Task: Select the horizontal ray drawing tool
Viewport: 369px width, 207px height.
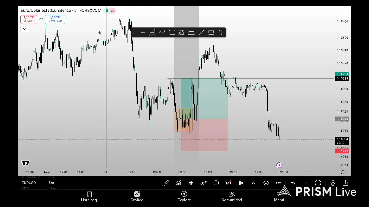Action: point(142,32)
